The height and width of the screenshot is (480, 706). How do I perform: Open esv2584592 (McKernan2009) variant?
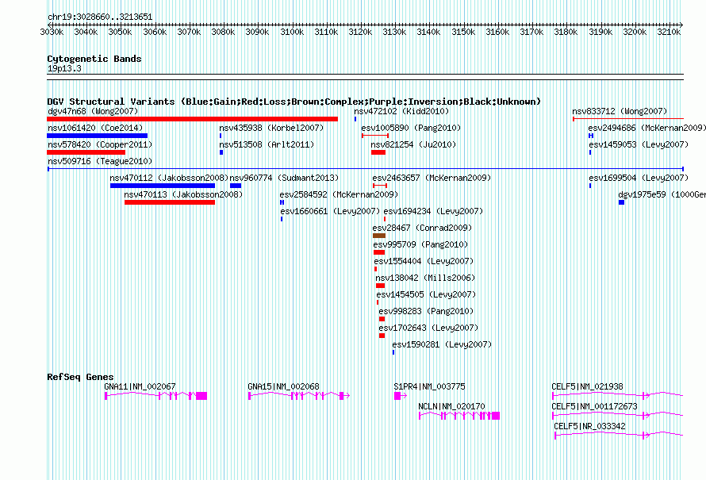click(x=339, y=194)
